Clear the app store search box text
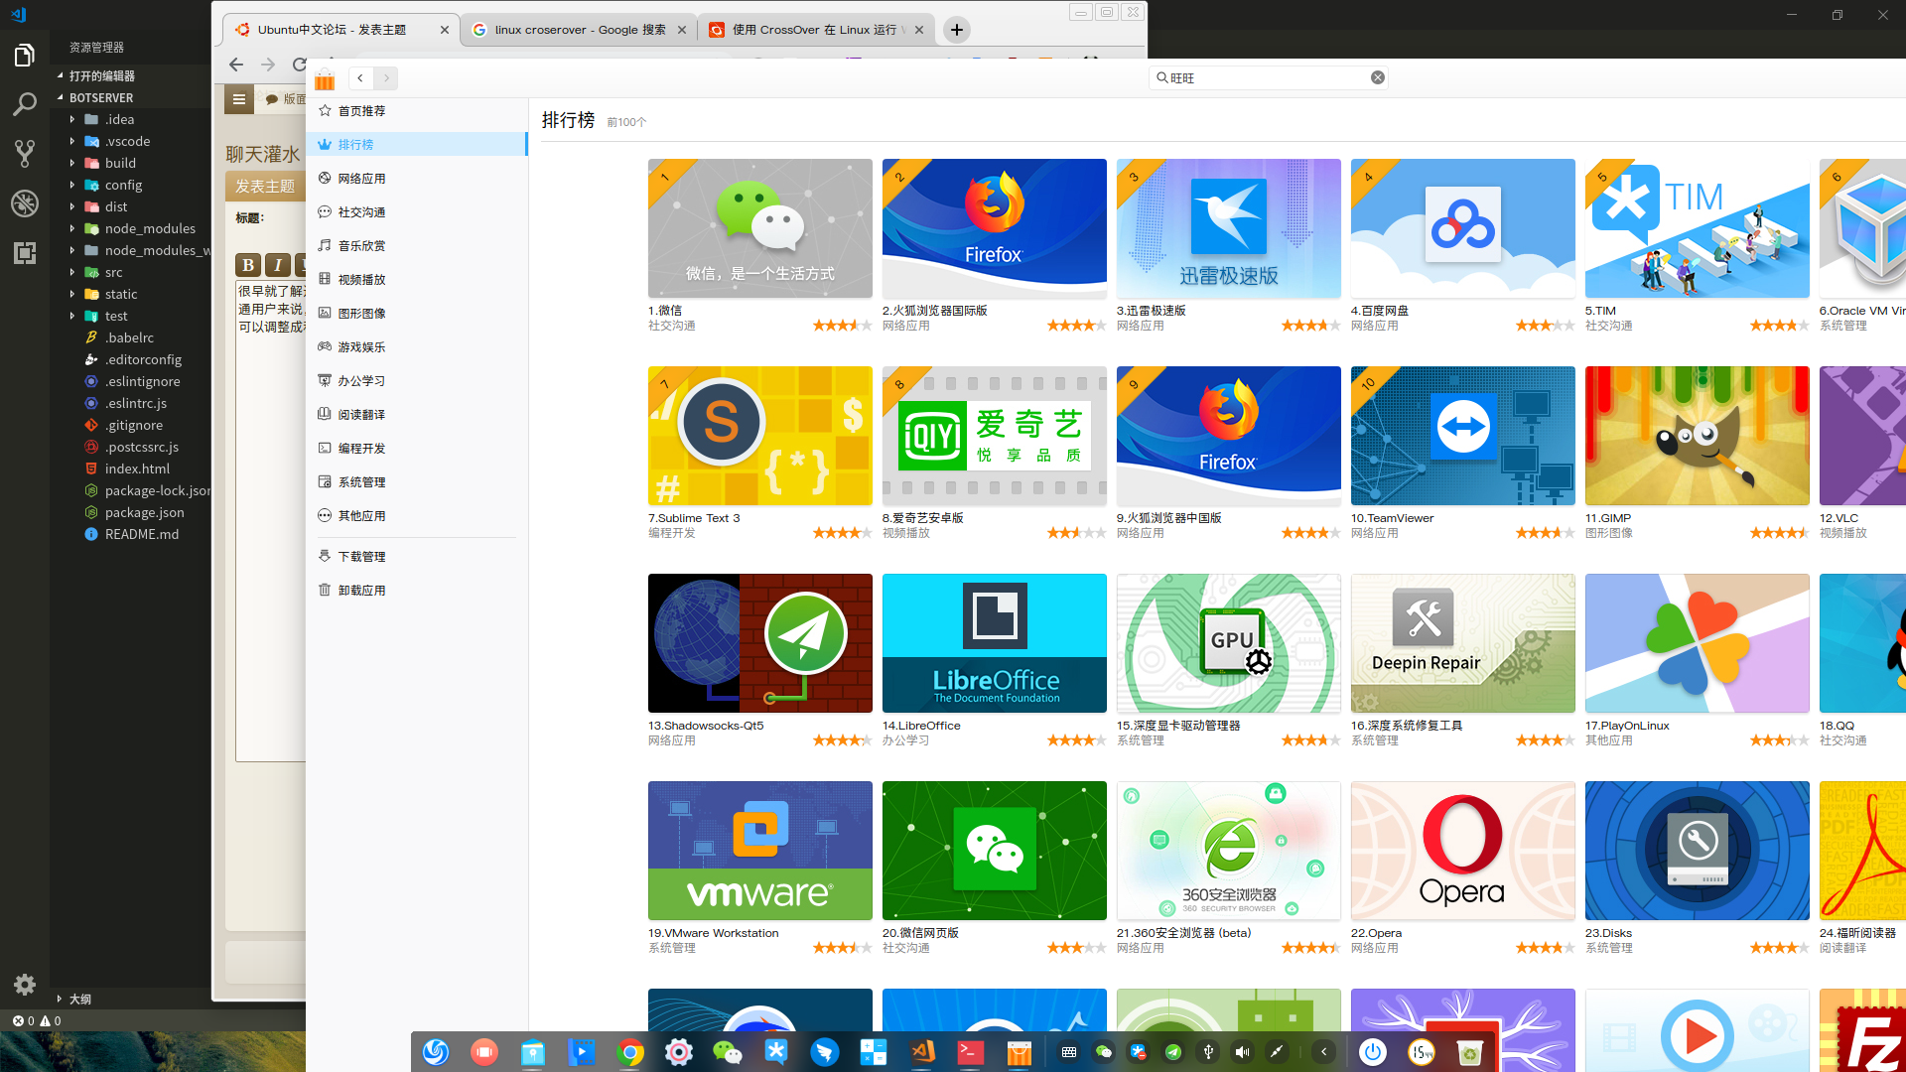The image size is (1906, 1072). [x=1378, y=77]
